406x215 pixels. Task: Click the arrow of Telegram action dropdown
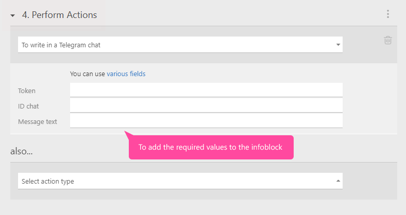coord(338,45)
